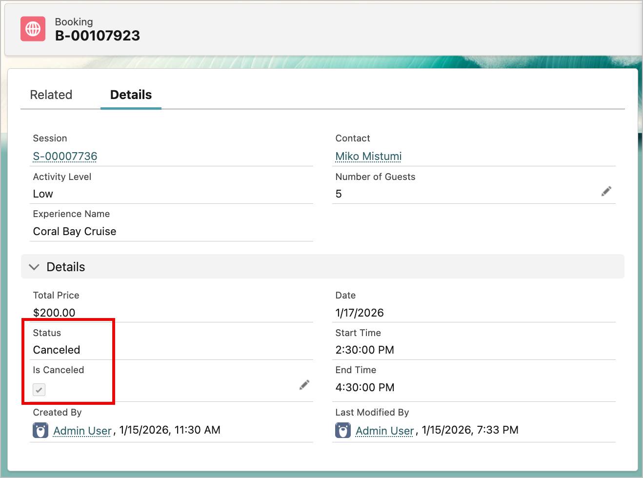Viewport: 643px width, 478px height.
Task: Open Admin User link under Last Modified By
Action: point(385,431)
